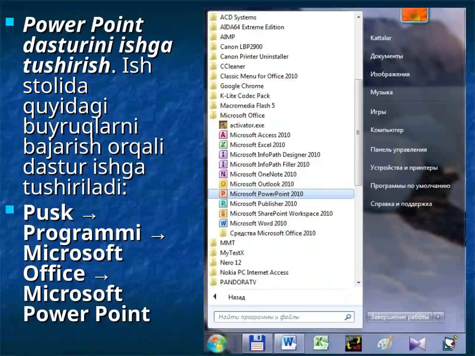Open the black-yellow arrows taskbar icon
The image size is (475, 356).
pyautogui.click(x=353, y=344)
